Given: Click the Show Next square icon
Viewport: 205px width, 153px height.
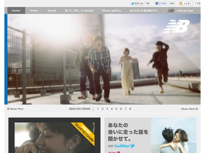Looking at the screenshot, I should click(197, 109).
